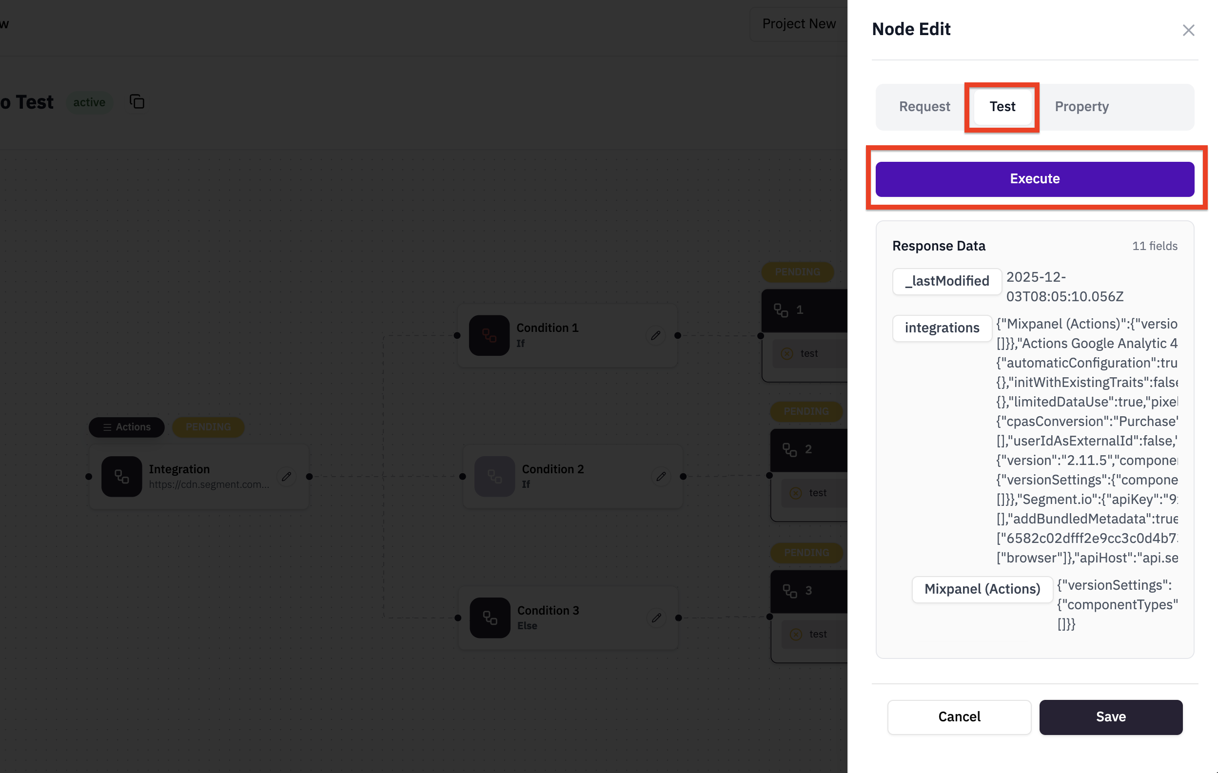Save the node changes
The width and height of the screenshot is (1218, 773).
pyautogui.click(x=1110, y=716)
